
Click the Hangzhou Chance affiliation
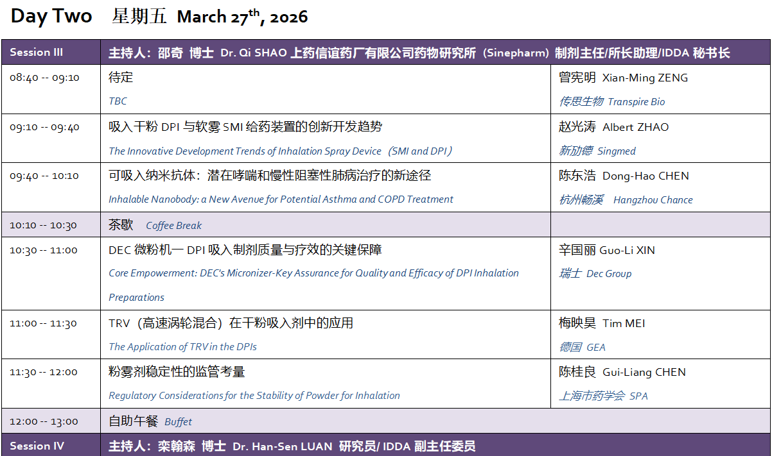(653, 199)
